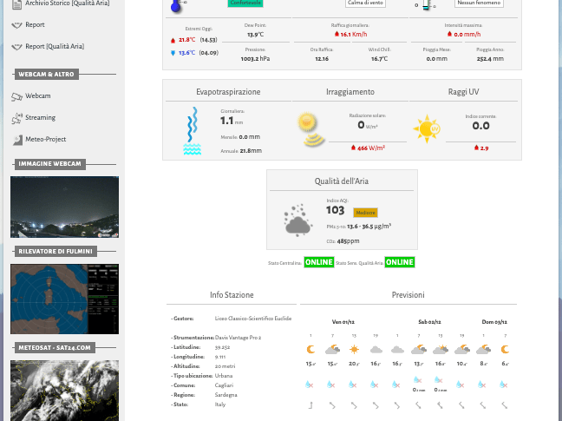
Task: Click the crescent moon icon above 6° forecast
Action: 505,349
